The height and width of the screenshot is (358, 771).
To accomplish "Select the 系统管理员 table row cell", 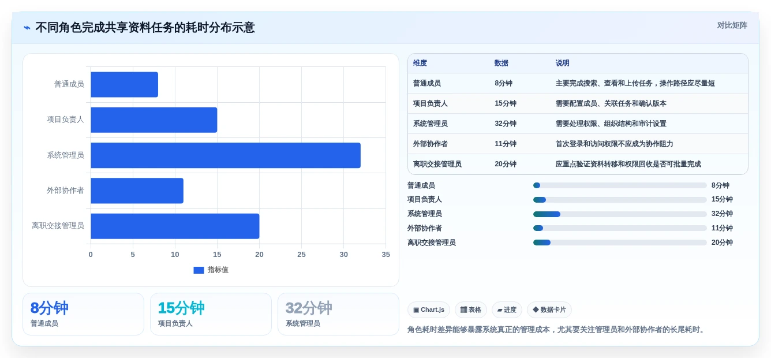I will pos(431,124).
